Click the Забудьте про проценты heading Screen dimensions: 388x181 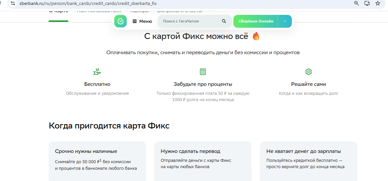point(203,84)
